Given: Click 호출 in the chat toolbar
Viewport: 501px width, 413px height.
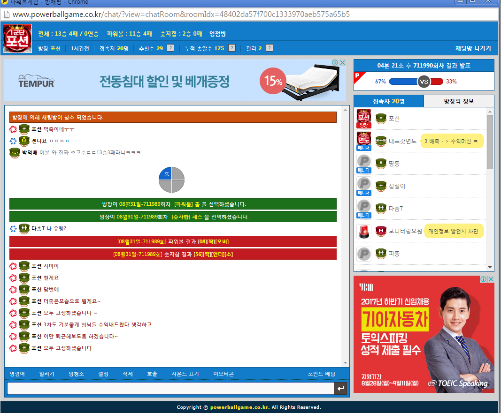Looking at the screenshot, I should click(152, 374).
